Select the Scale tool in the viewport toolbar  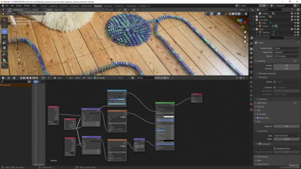click(4, 43)
